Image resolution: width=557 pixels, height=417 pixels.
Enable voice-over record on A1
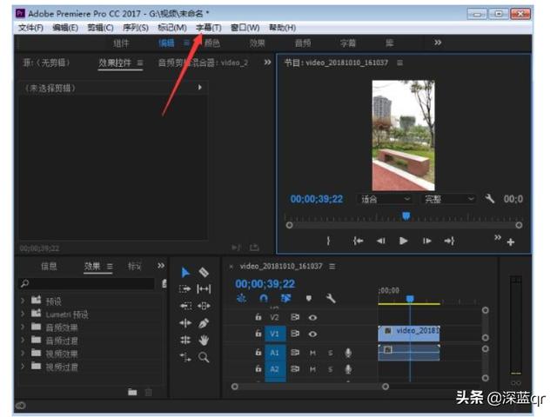(x=348, y=353)
